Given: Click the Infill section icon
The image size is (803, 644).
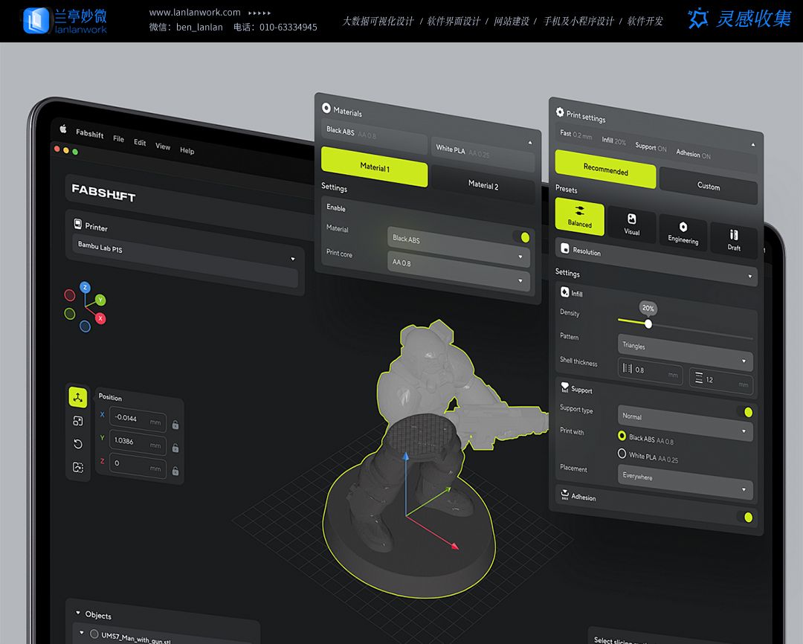Looking at the screenshot, I should pos(564,292).
